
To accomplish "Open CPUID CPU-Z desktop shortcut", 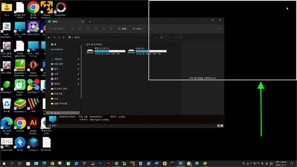I will 33,28.
